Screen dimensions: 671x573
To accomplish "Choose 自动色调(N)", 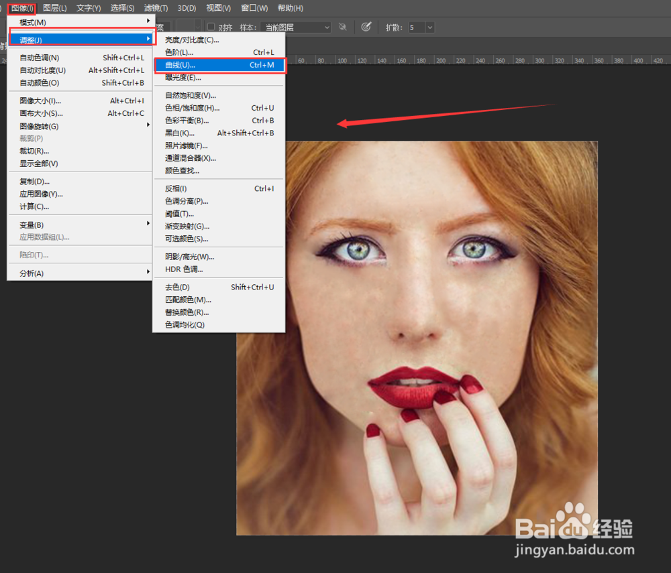I will click(81, 58).
